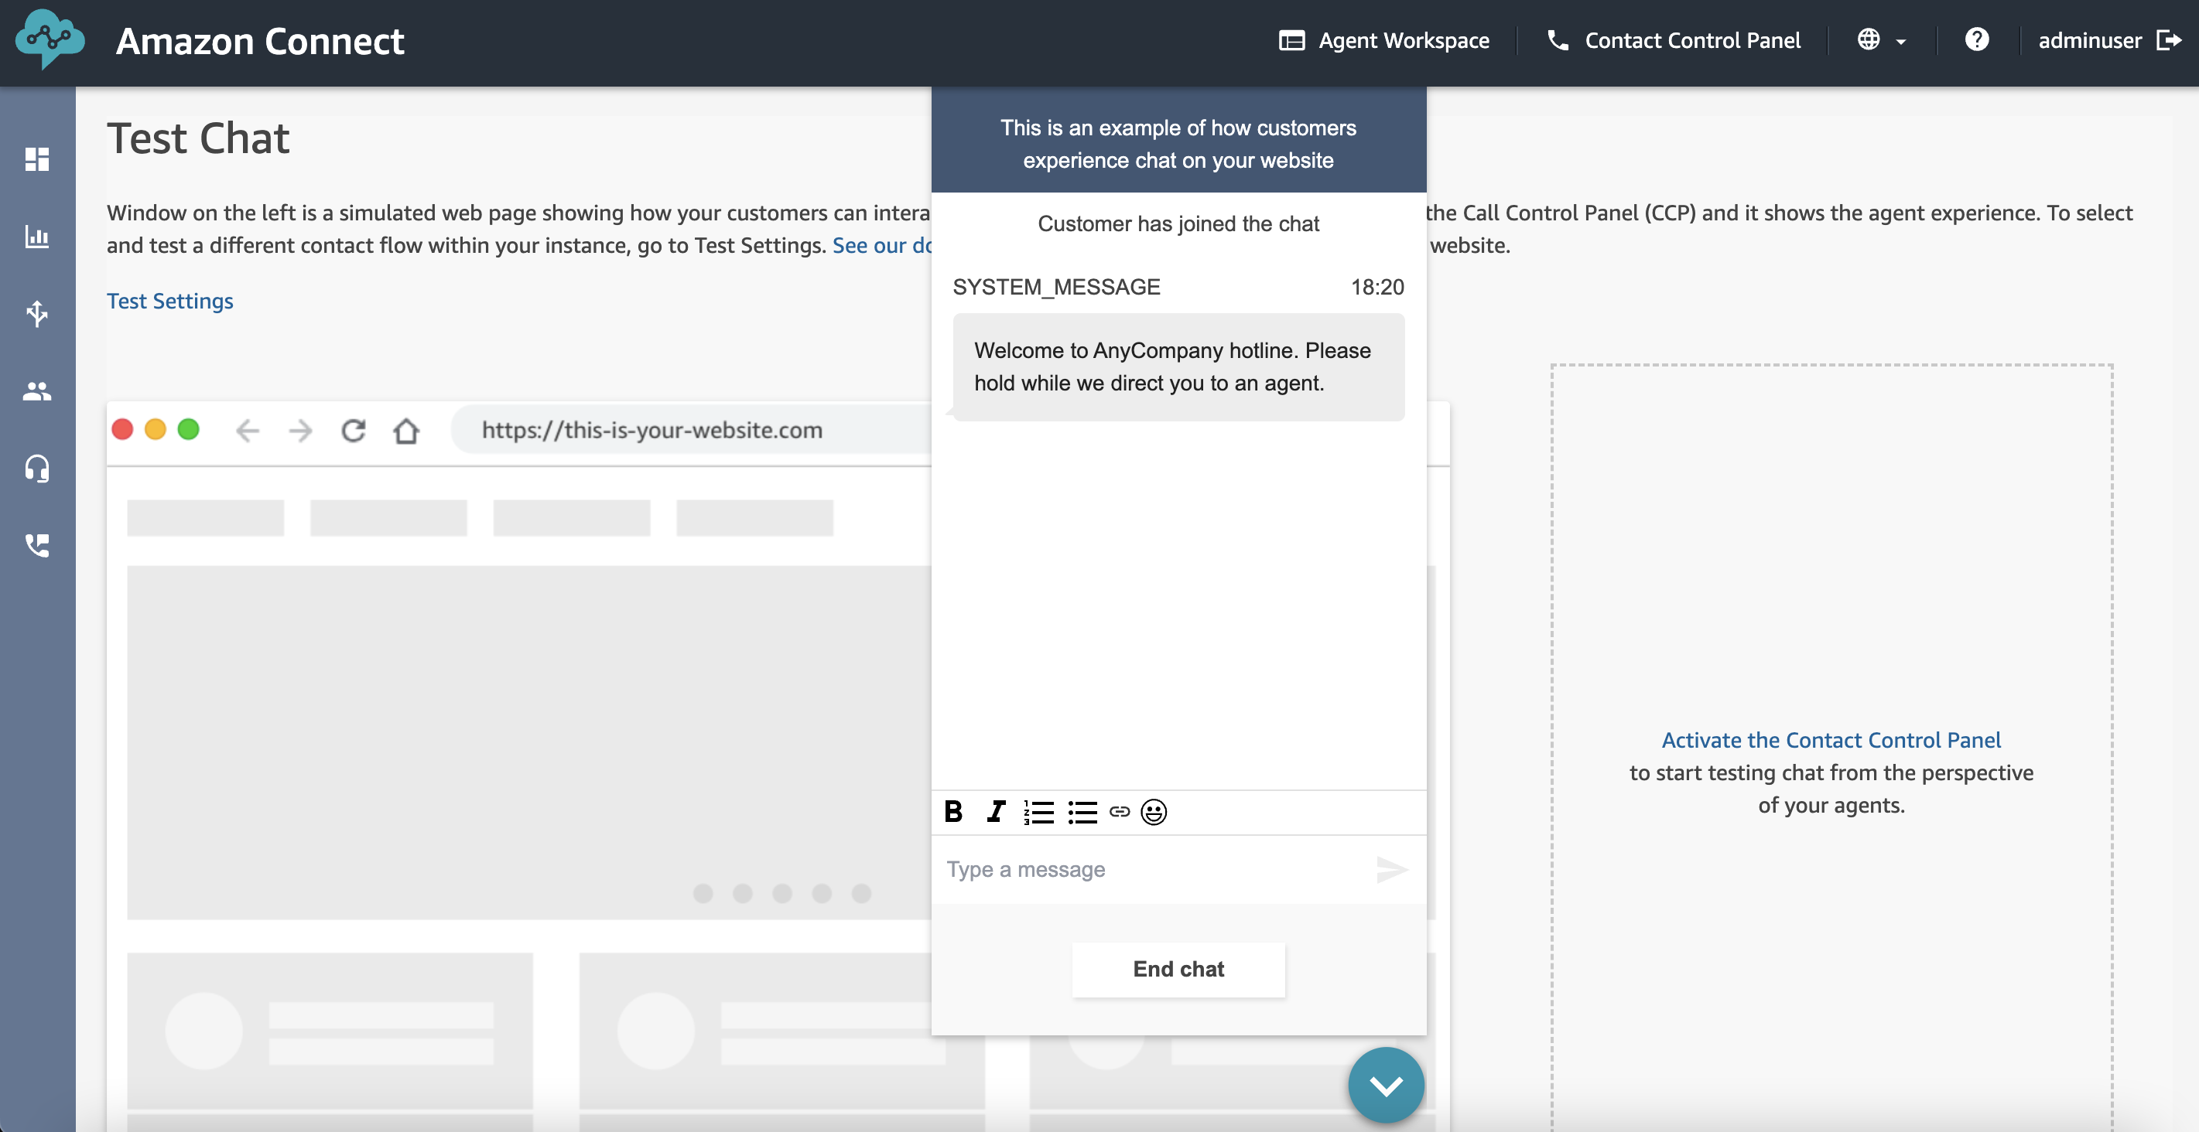Click the chat widget header banner
The width and height of the screenshot is (2199, 1132).
pyautogui.click(x=1178, y=141)
